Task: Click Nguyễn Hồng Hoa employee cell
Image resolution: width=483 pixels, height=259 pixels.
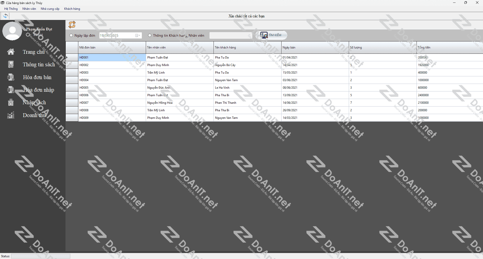Action: [x=180, y=103]
